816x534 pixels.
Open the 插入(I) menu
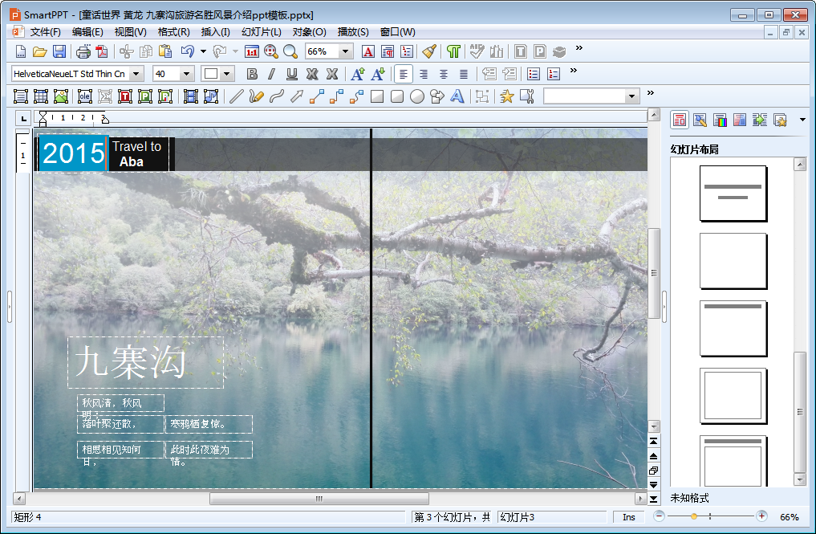(216, 32)
